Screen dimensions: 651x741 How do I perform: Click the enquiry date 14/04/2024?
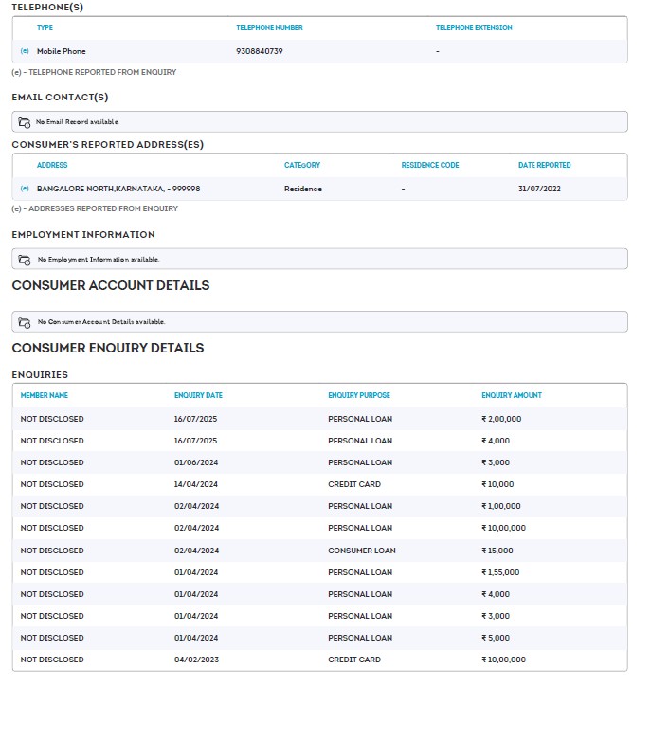196,484
